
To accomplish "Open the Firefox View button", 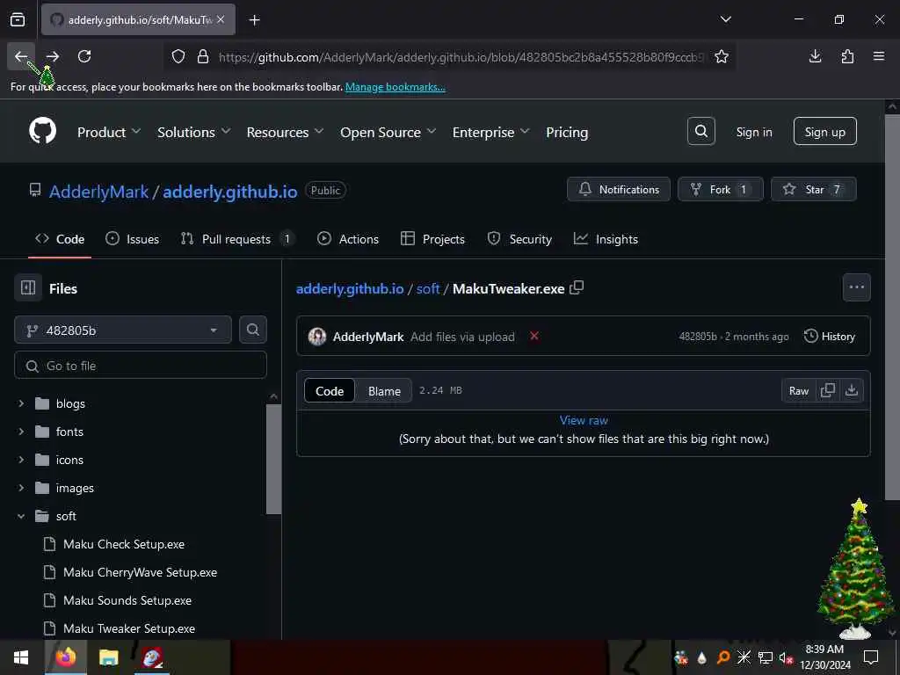I will click(18, 20).
